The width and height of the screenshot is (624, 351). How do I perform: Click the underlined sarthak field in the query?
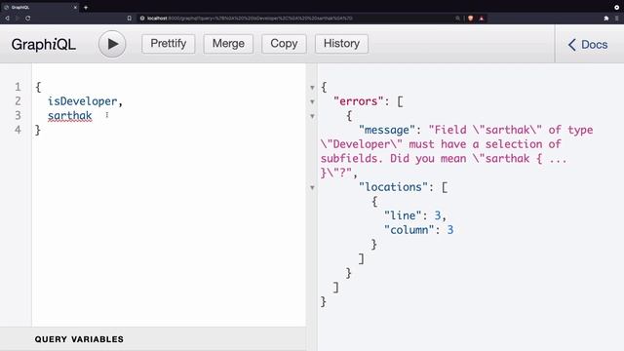tap(69, 116)
